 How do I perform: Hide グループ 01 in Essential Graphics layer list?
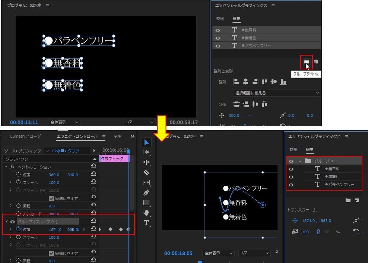click(291, 161)
